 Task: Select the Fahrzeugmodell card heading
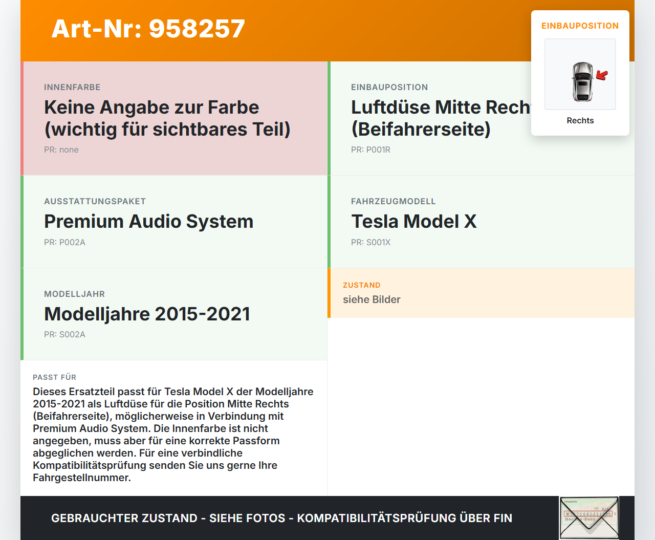point(413,221)
